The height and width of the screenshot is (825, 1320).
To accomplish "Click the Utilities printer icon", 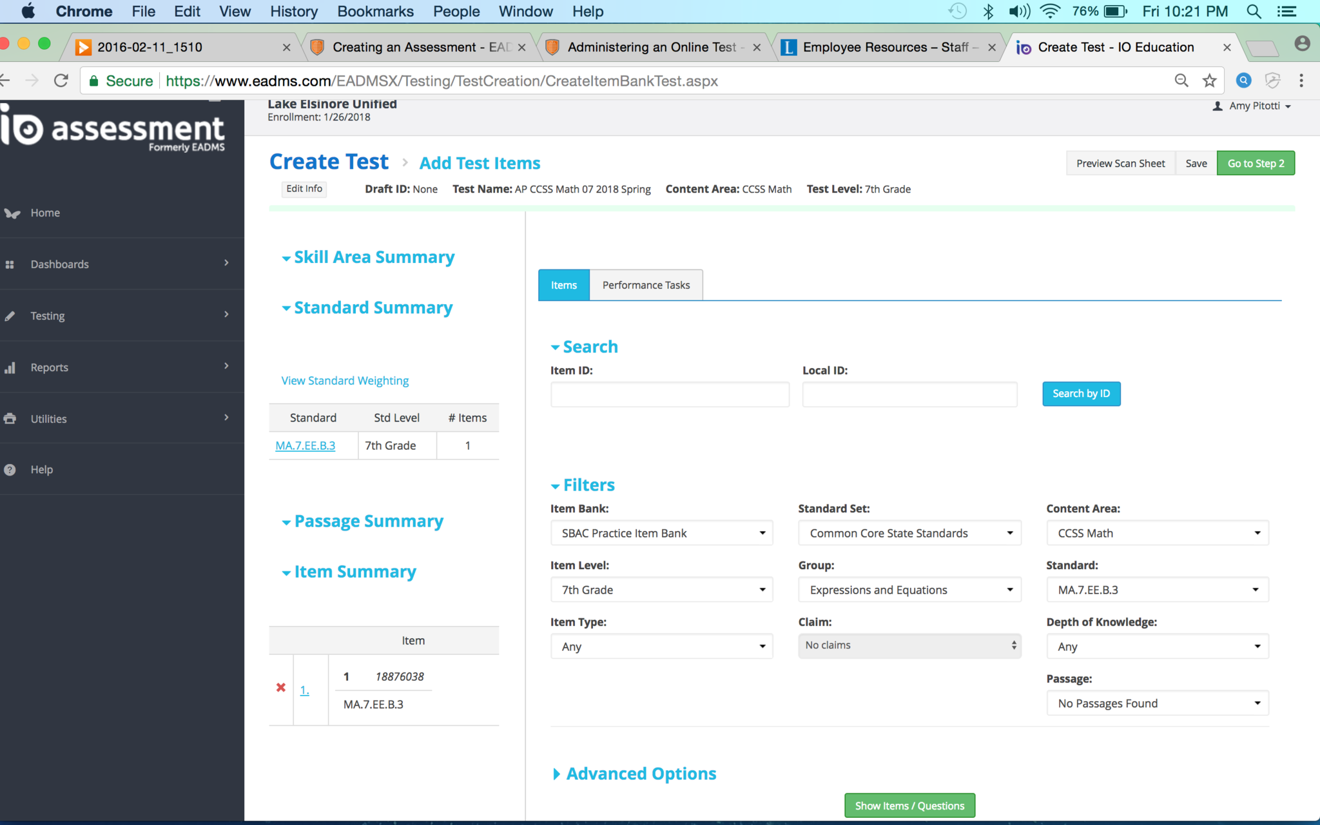I will (10, 419).
